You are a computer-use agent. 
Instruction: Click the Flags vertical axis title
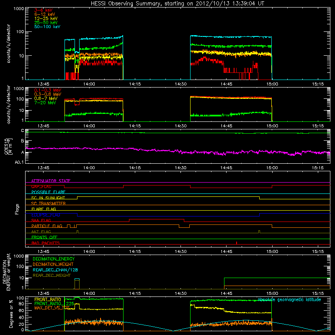tap(17, 209)
